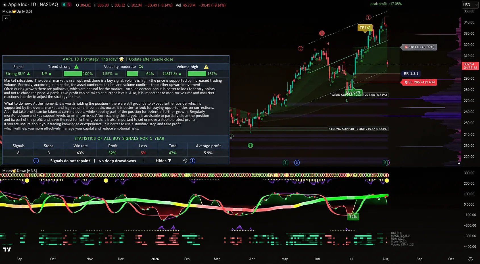Click the RSI (14) legend entry
Screen dimensions: 480x264
click(396, 233)
